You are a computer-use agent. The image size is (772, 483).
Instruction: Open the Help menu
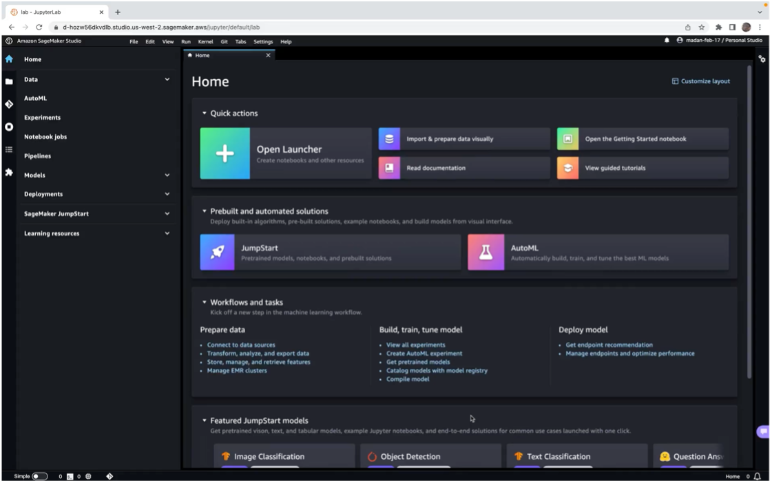coord(286,42)
